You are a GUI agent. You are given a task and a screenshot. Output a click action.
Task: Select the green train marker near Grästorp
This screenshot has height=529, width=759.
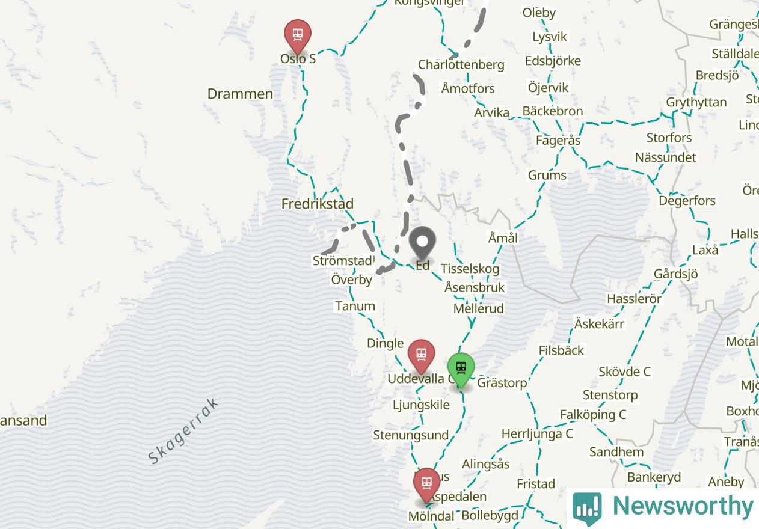[x=461, y=370]
